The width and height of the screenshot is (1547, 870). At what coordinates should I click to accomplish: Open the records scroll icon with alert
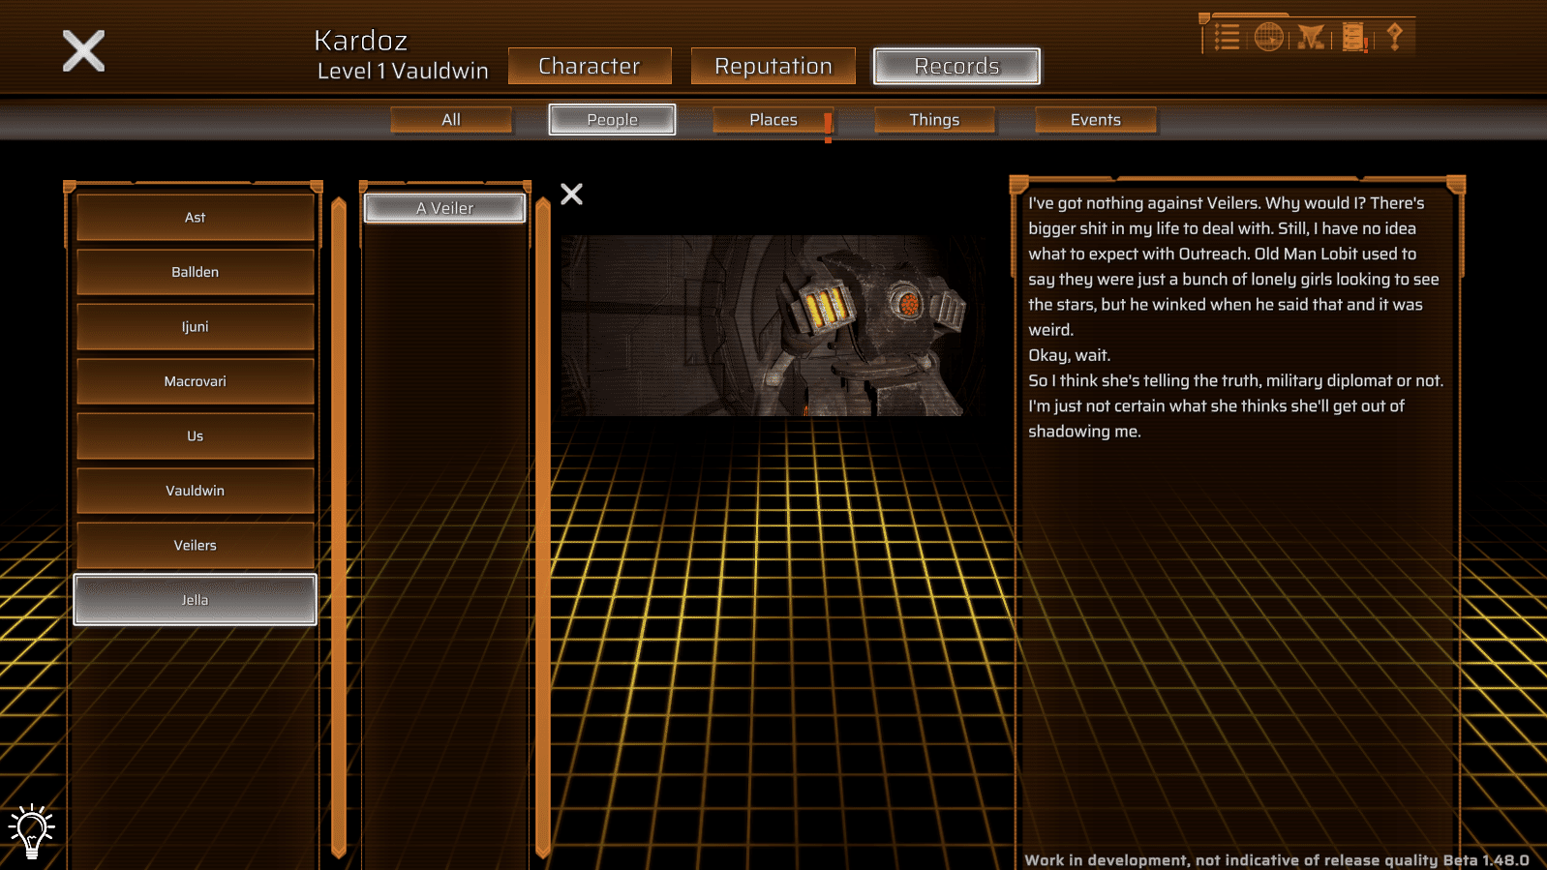[1354, 38]
